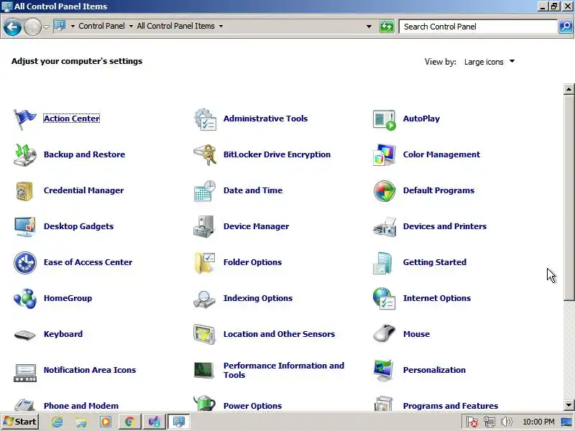Open the Folder Options icon
The width and height of the screenshot is (575, 431).
click(x=205, y=262)
